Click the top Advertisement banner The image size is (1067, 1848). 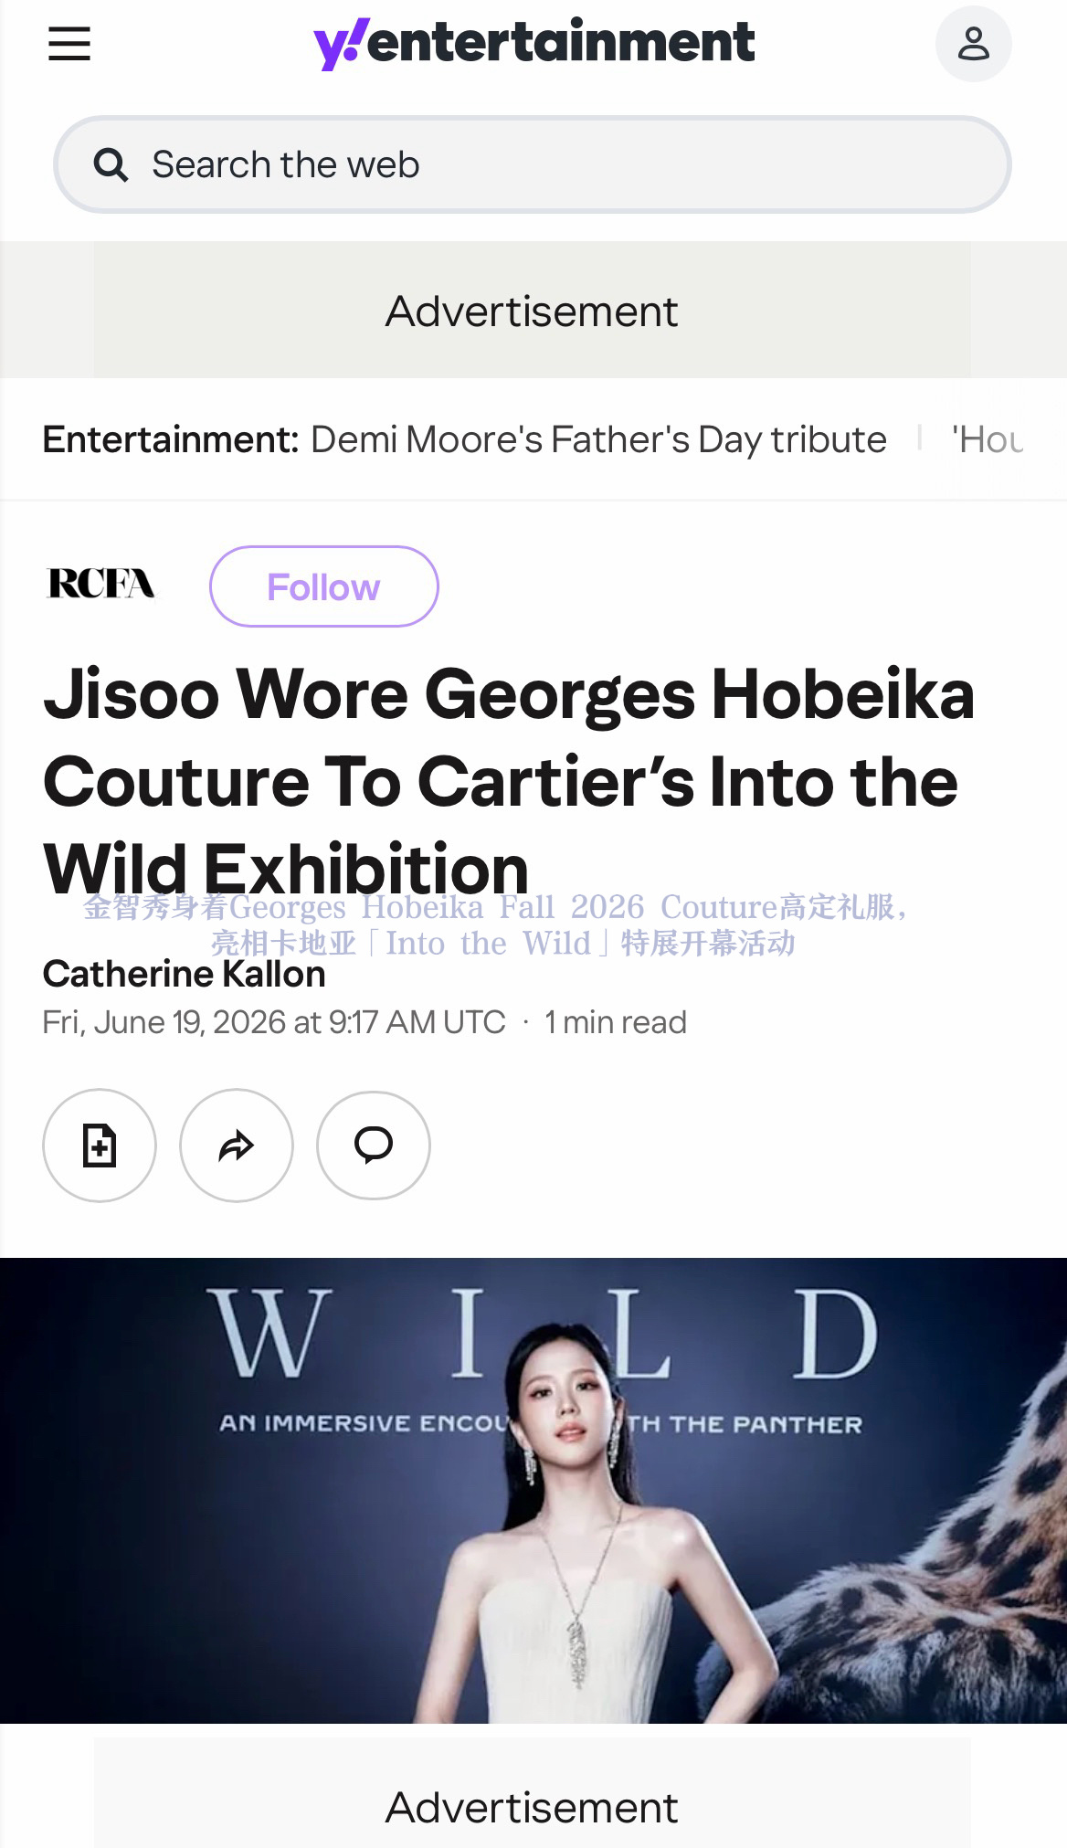point(533,311)
